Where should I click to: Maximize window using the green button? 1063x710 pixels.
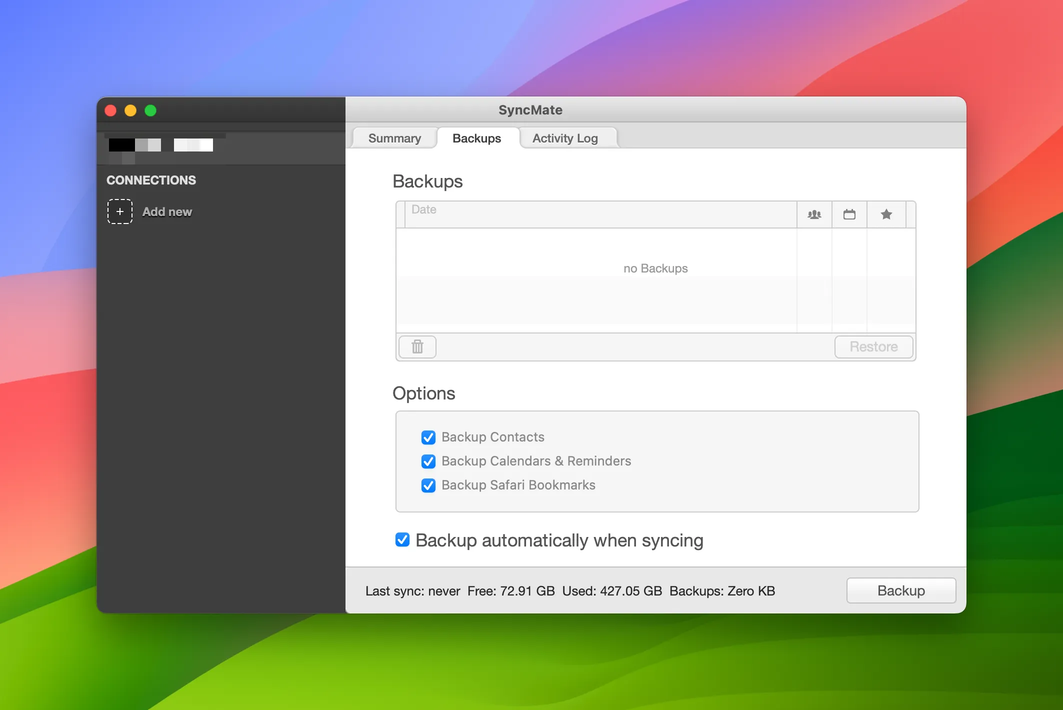(150, 110)
